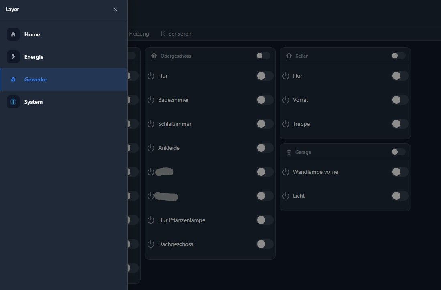Click power icon for Schlafzimmer
Viewport: 441px width, 290px height.
pyautogui.click(x=151, y=124)
